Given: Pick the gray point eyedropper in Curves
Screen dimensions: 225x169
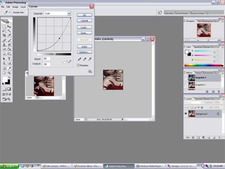Looking at the screenshot, I should point(85,59).
